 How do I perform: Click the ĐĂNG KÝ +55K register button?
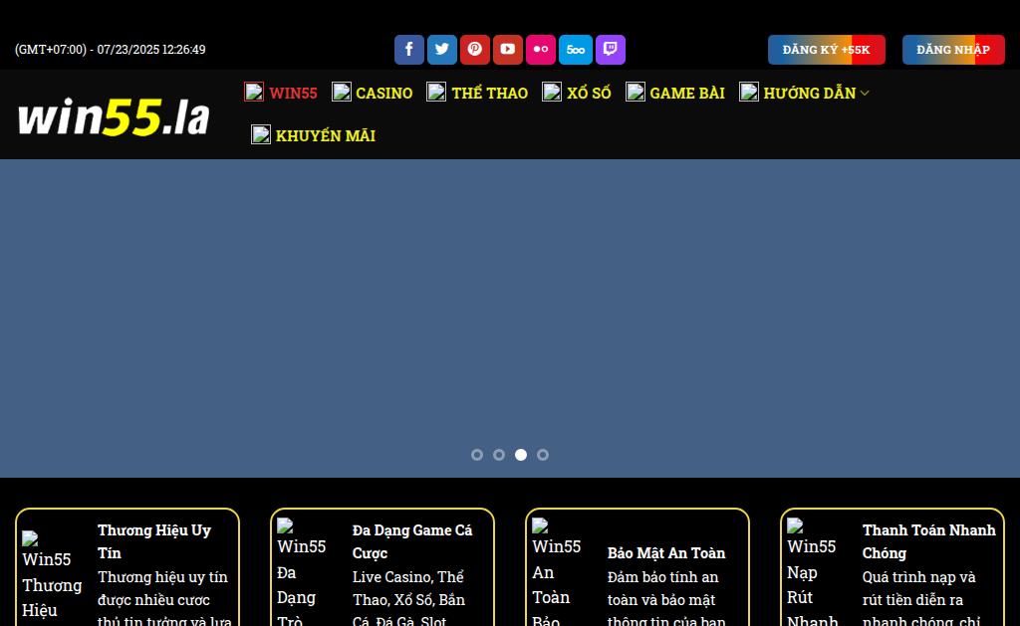coord(826,50)
